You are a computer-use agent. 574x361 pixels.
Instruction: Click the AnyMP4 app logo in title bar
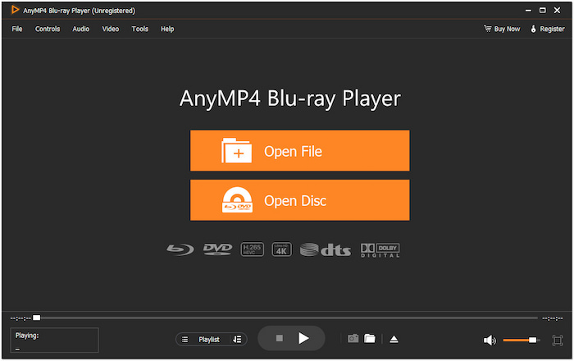pyautogui.click(x=15, y=10)
